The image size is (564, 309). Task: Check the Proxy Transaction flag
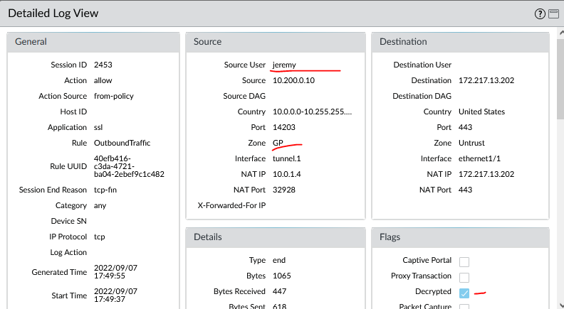pyautogui.click(x=464, y=276)
